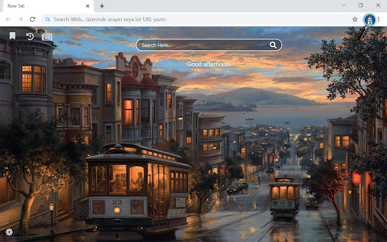387x242 pixels.
Task: Click the address bar search magnifier icon
Action: point(48,19)
